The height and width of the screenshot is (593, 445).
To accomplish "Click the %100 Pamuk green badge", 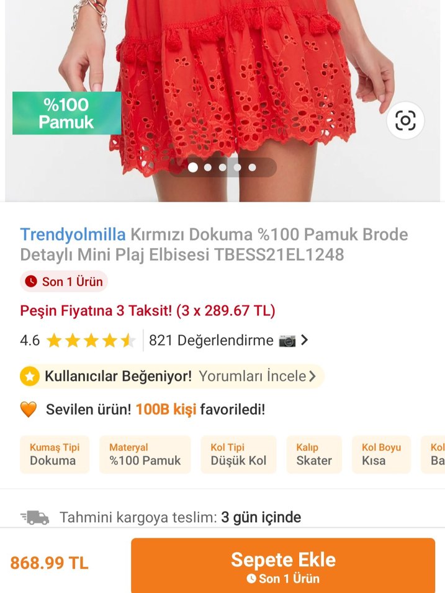I will tap(65, 114).
